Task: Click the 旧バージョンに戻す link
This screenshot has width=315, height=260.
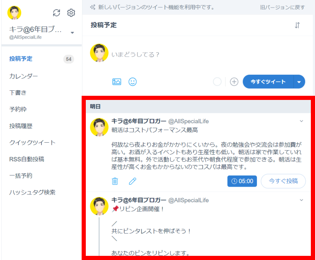Action: point(282,7)
